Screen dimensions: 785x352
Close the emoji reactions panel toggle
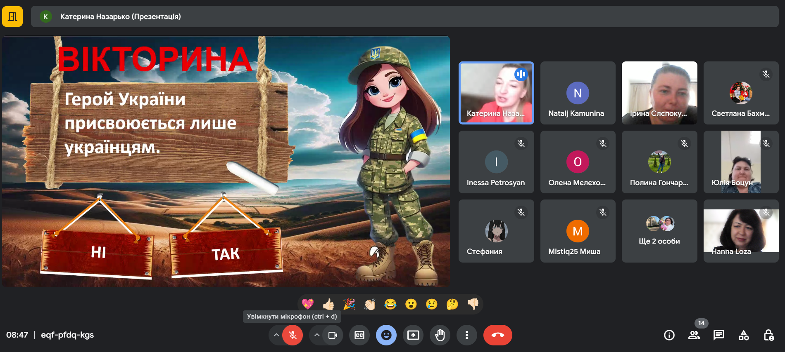tap(386, 335)
